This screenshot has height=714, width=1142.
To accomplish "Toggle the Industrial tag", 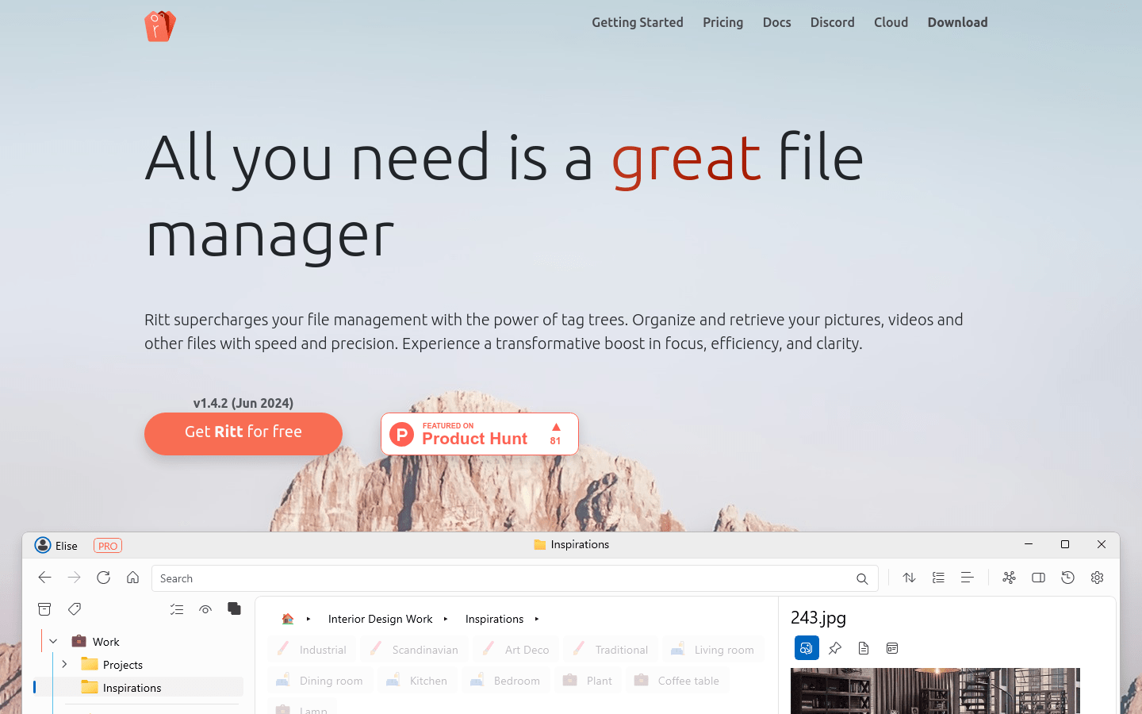I will 312,649.
